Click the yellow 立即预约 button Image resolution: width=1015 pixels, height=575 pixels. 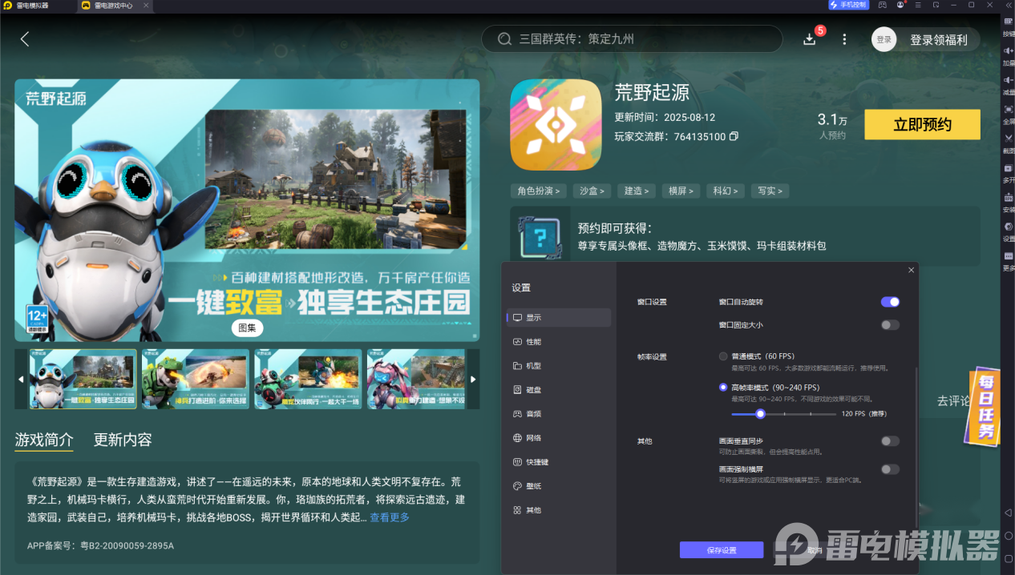point(922,125)
